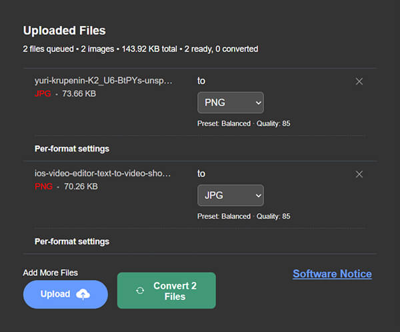The height and width of the screenshot is (332, 400).
Task: Start conversion with Convert 2 Files
Action: [167, 291]
